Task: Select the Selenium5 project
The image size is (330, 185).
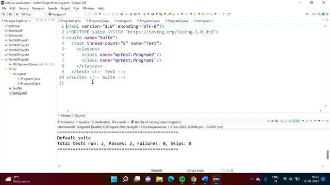Action: (15, 31)
